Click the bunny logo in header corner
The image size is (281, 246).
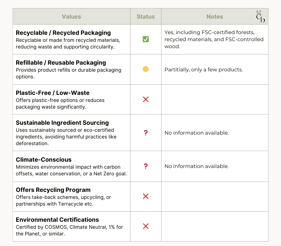(260, 17)
